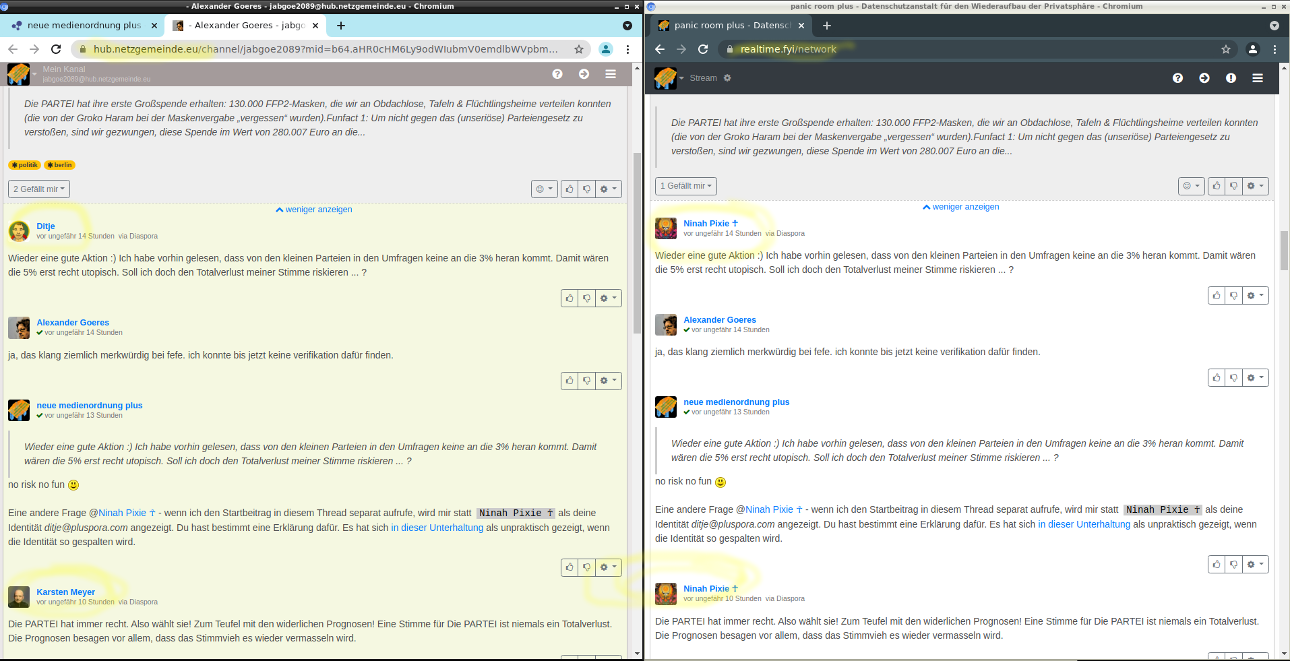The image size is (1290, 661).
Task: Click the Stream settings gear icon
Action: (x=727, y=78)
